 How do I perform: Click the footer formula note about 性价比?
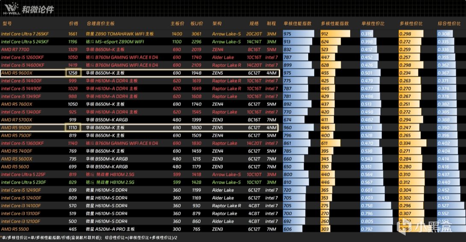coord(89,238)
